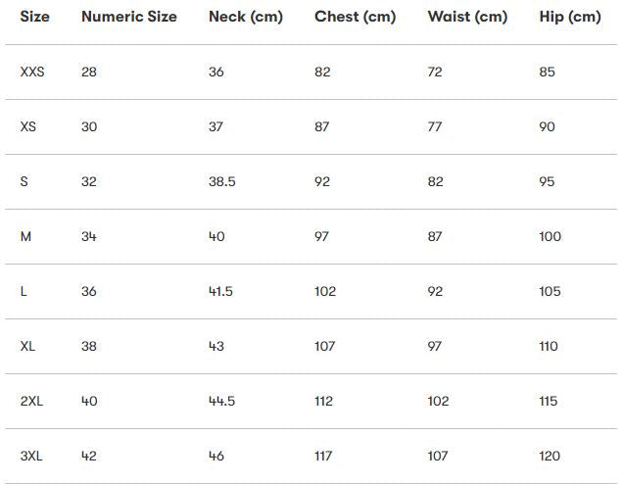Click the Numeric Size column header
The image size is (623, 484).
(129, 17)
